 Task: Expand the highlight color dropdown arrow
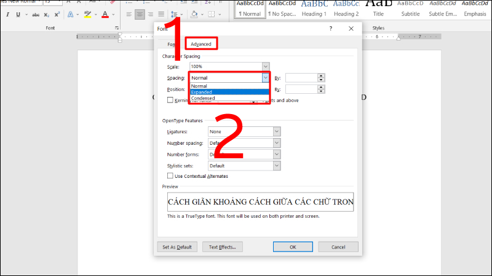click(95, 14)
